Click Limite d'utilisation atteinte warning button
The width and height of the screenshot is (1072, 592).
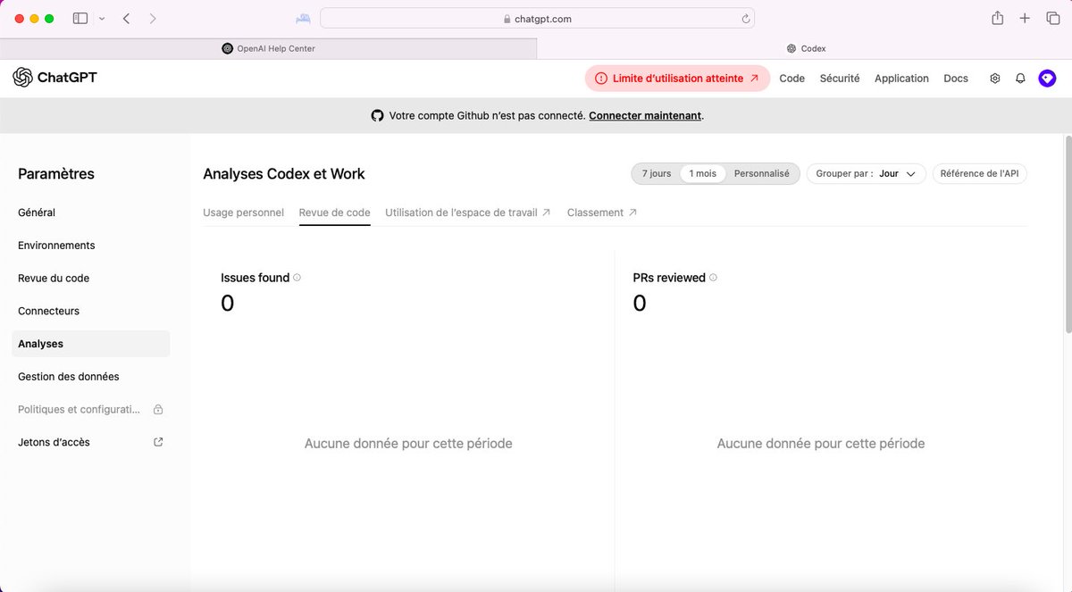point(677,79)
